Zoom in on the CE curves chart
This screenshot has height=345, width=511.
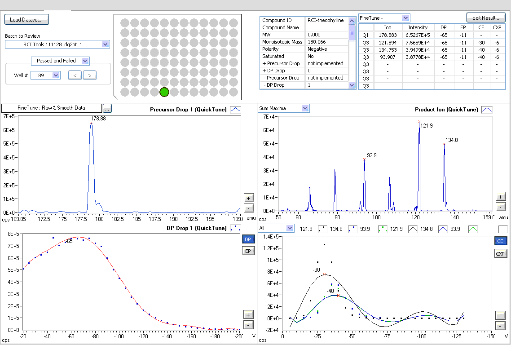(x=500, y=315)
